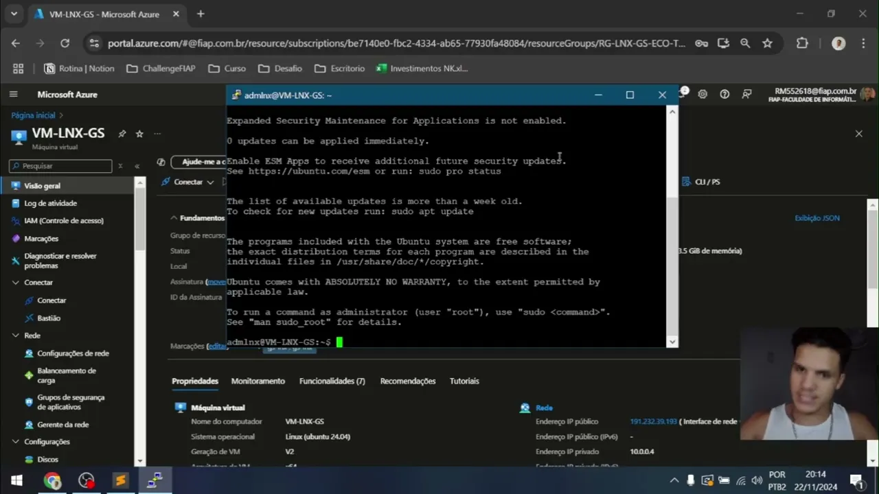Screen dimensions: 879x494
Task: Open IAM (Controle de acesso)
Action: (64, 221)
